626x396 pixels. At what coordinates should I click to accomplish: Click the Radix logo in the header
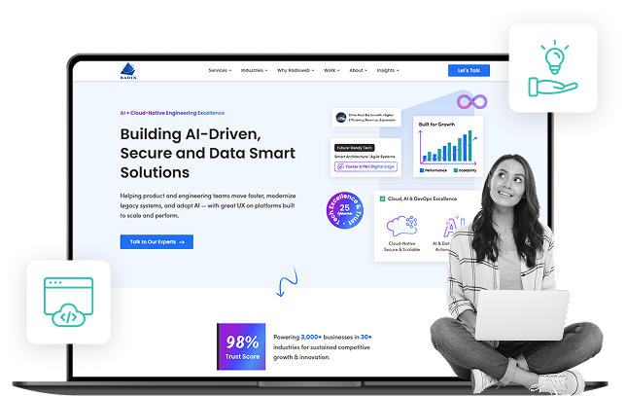tap(128, 71)
